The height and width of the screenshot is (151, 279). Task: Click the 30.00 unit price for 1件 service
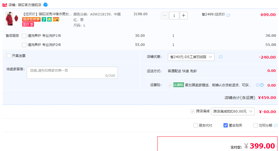pos(140,36)
